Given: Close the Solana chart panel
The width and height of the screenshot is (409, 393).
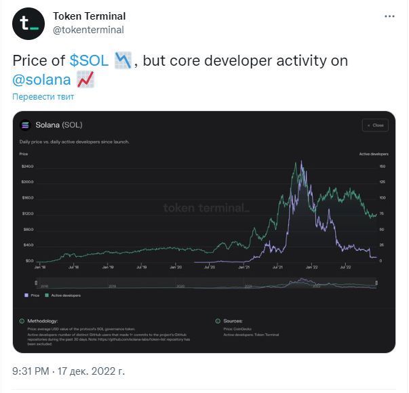Looking at the screenshot, I should point(374,125).
